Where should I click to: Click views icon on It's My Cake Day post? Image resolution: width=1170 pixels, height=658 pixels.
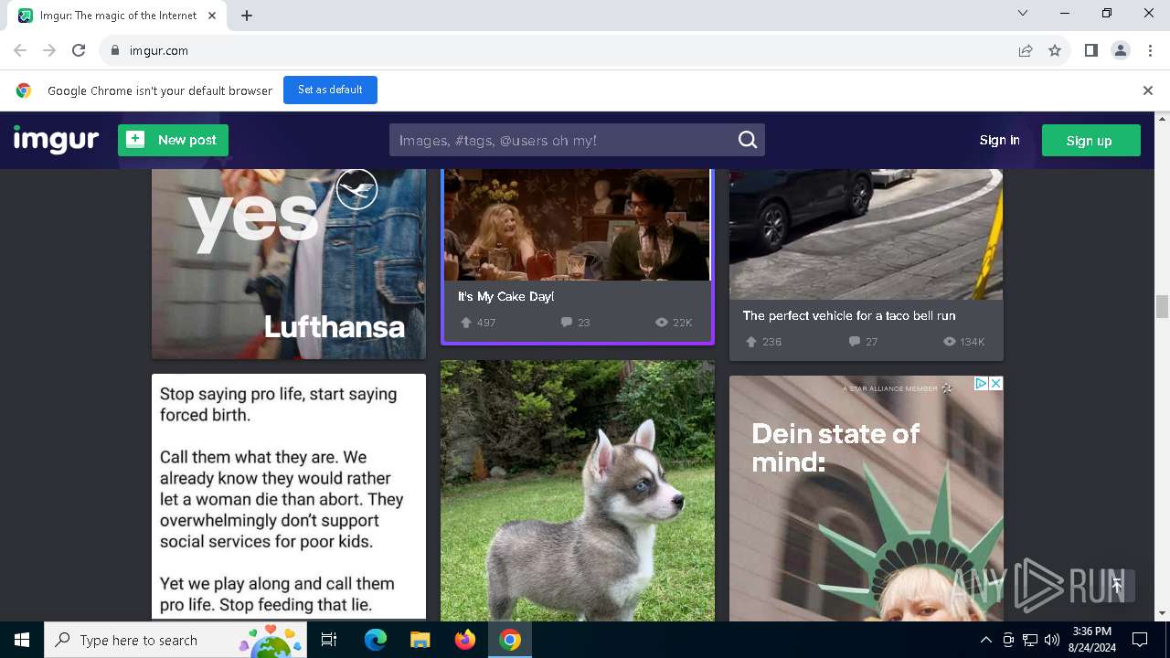662,323
